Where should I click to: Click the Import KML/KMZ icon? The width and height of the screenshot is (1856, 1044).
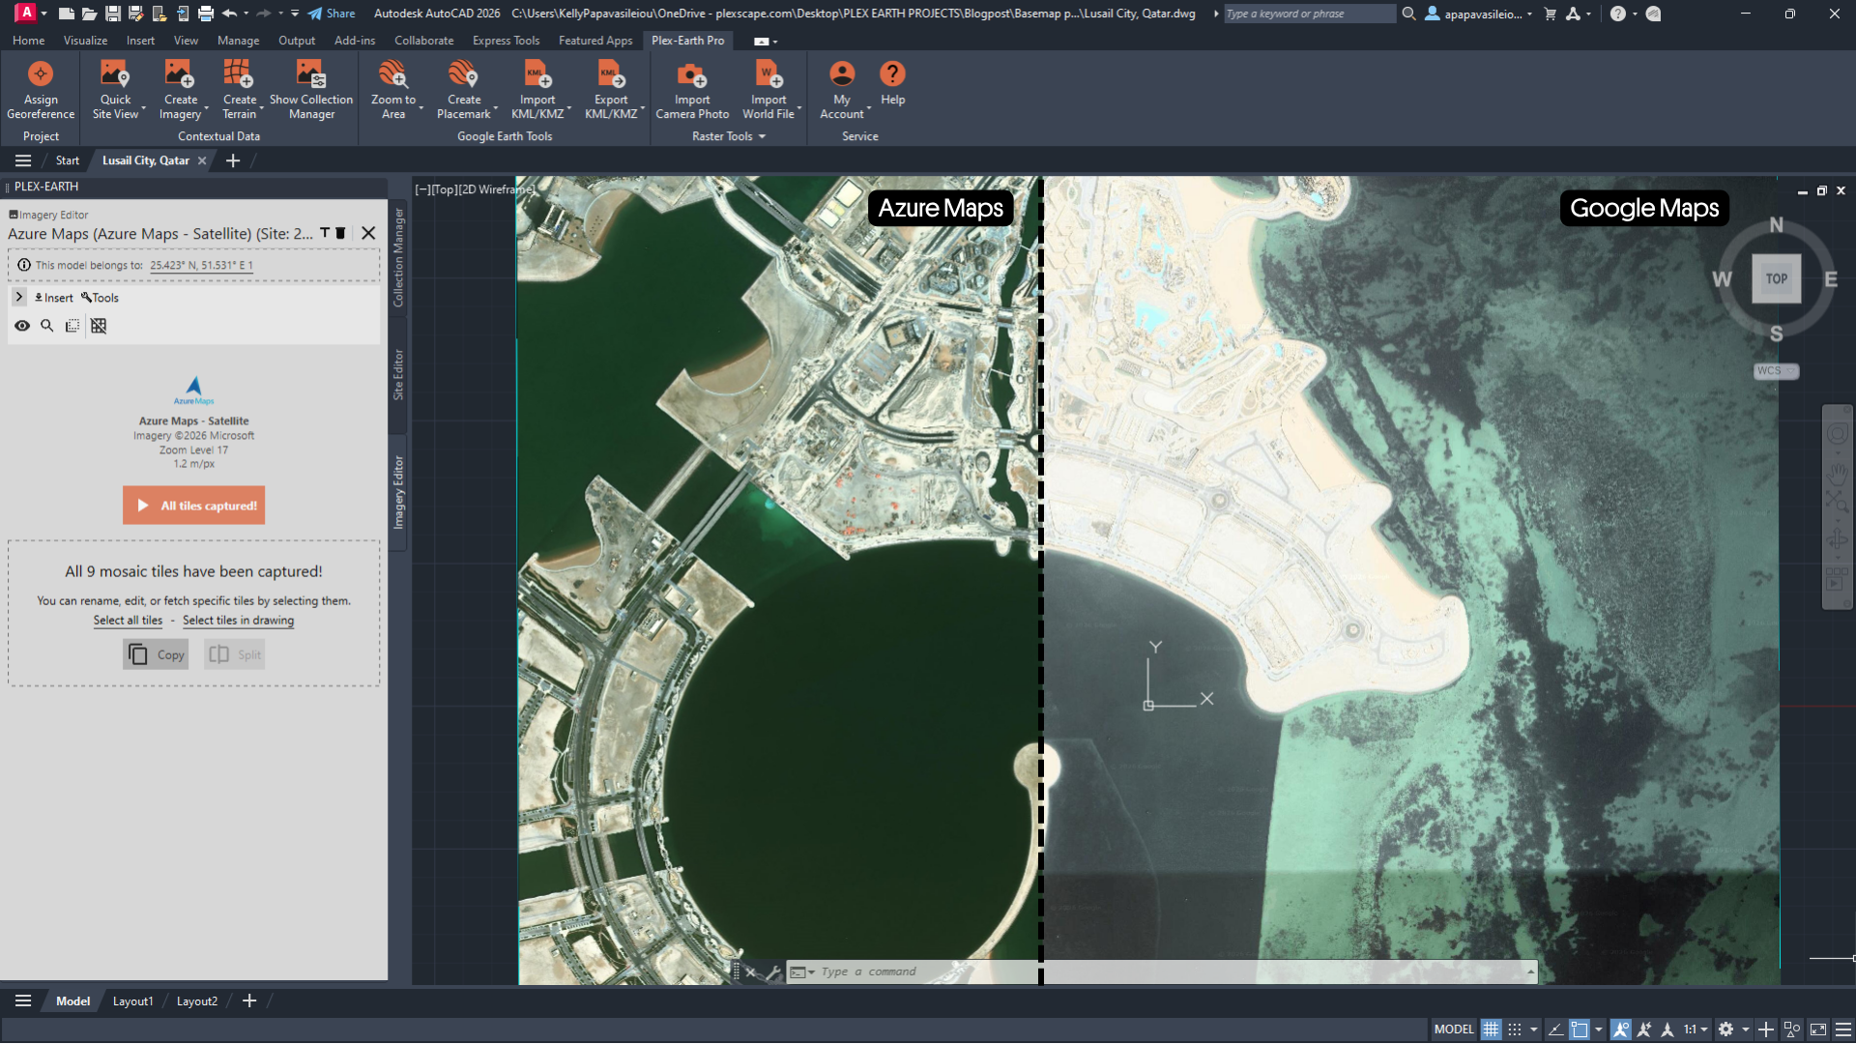[x=537, y=74]
